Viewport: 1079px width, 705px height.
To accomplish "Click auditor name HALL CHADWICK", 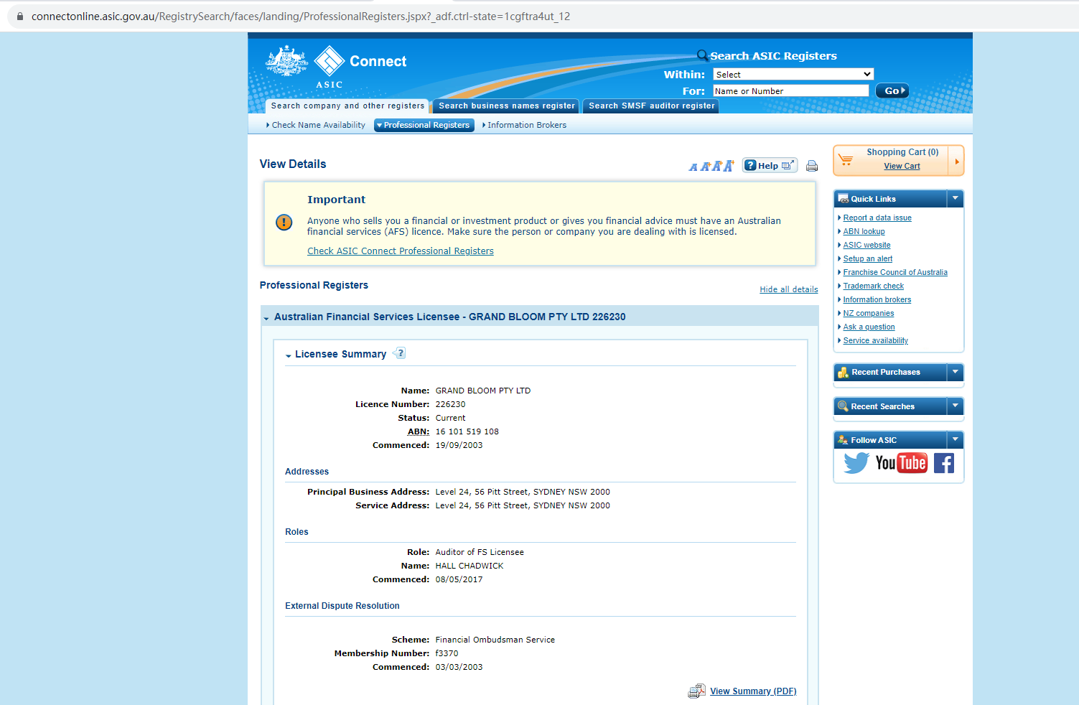I will [x=470, y=566].
